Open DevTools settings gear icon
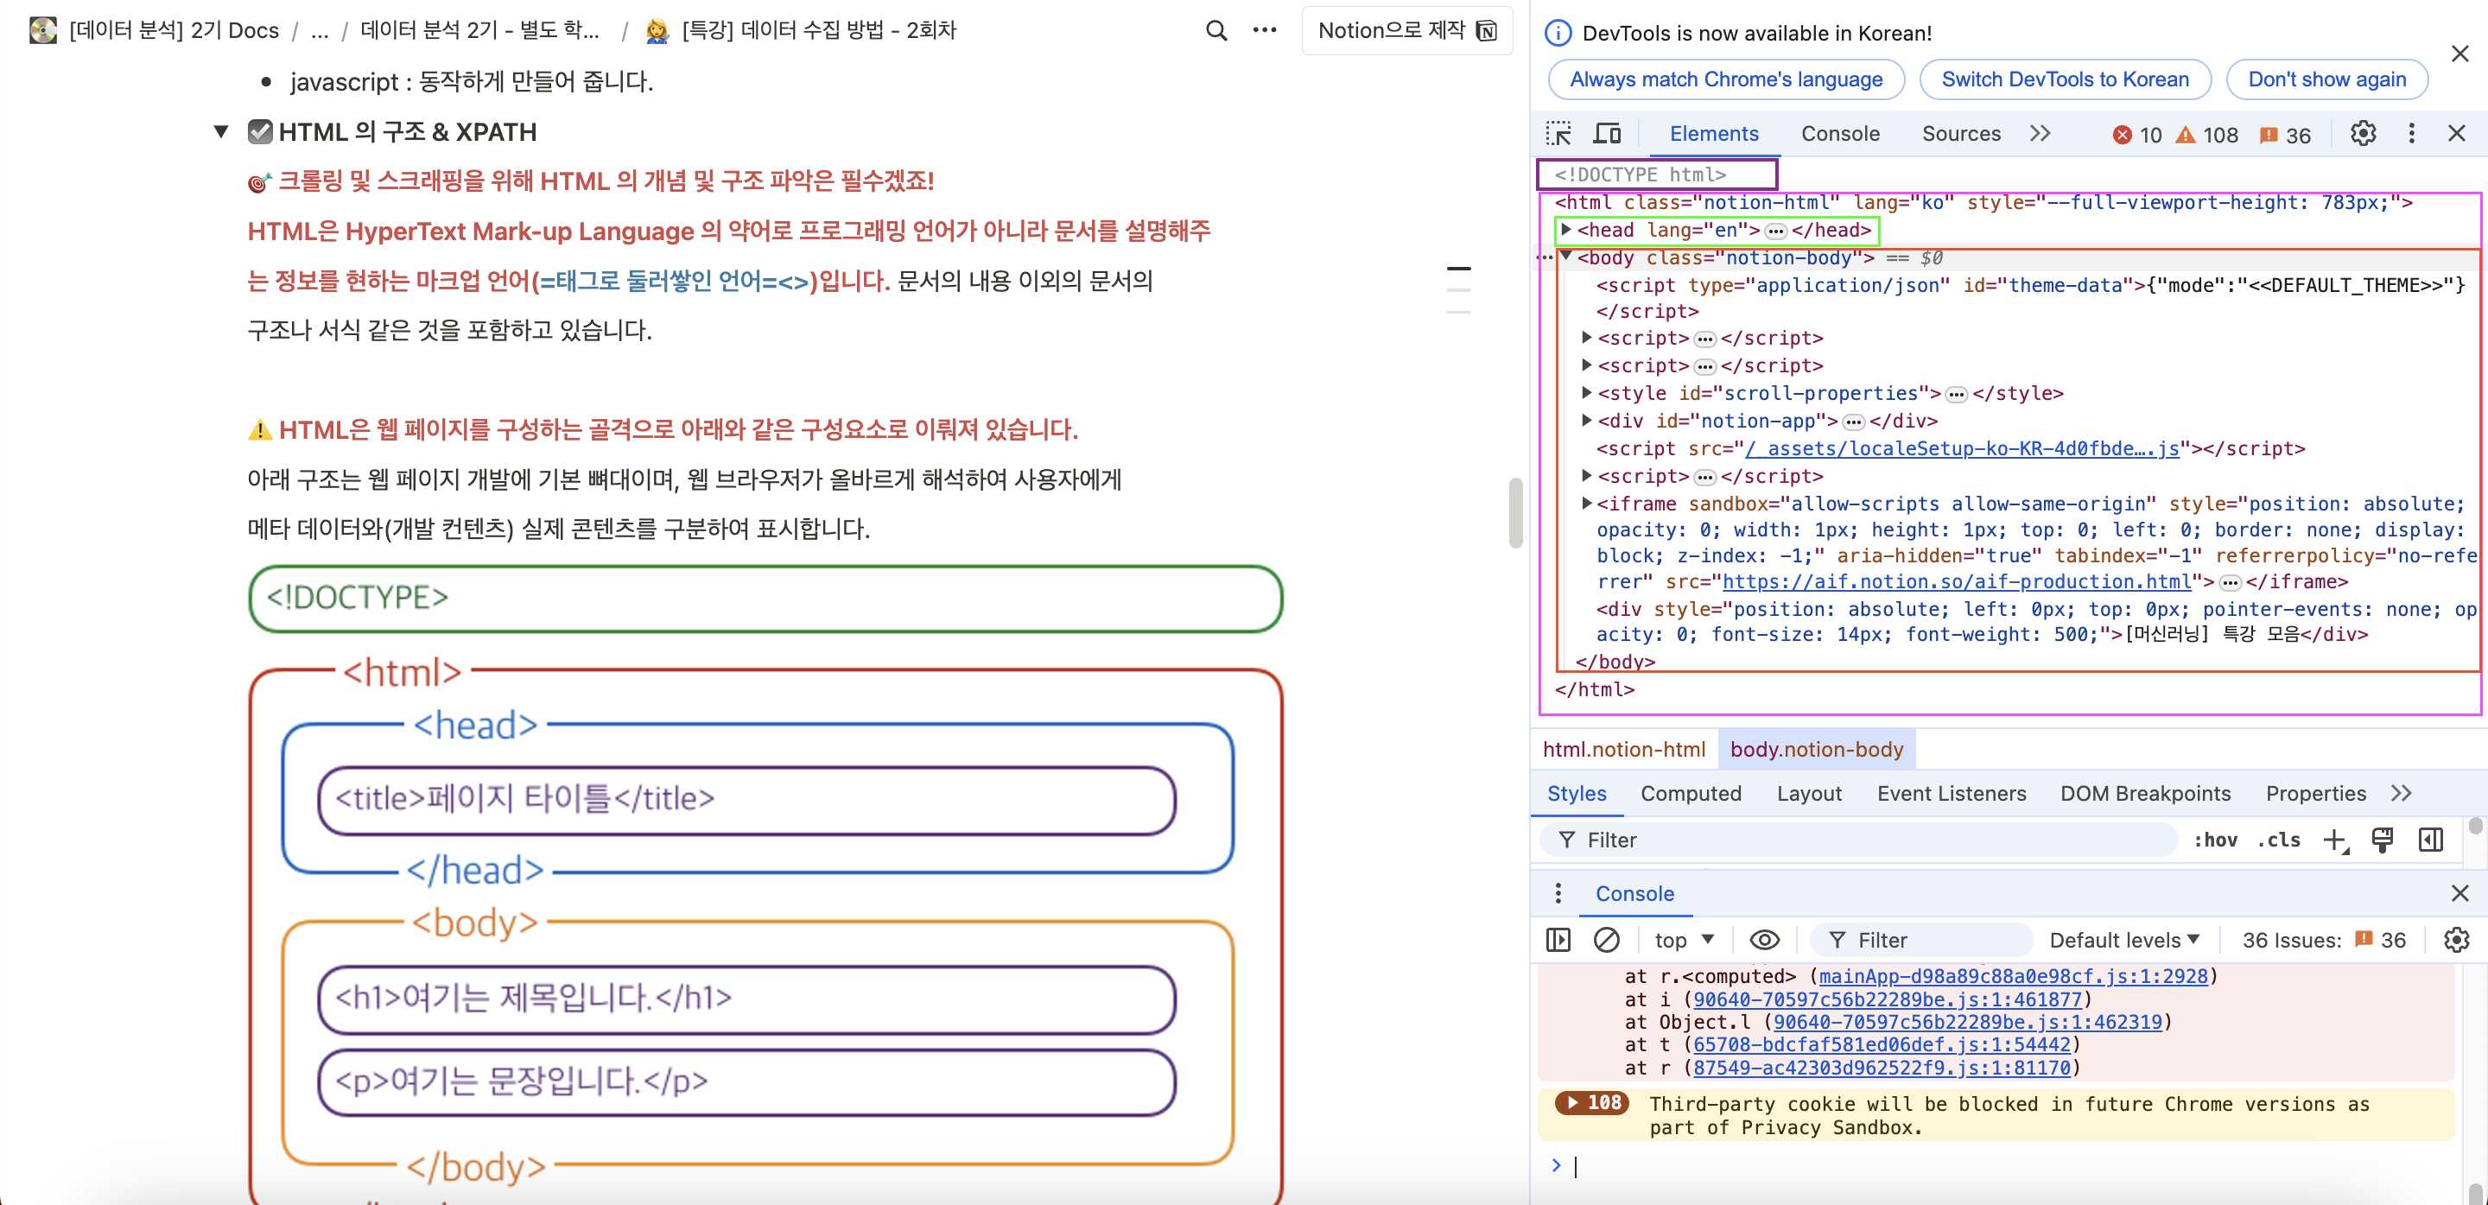2488x1205 pixels. [2363, 133]
